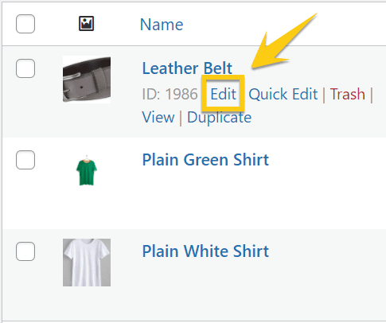
Task: Open the Plain White Shirt product
Action: point(205,251)
